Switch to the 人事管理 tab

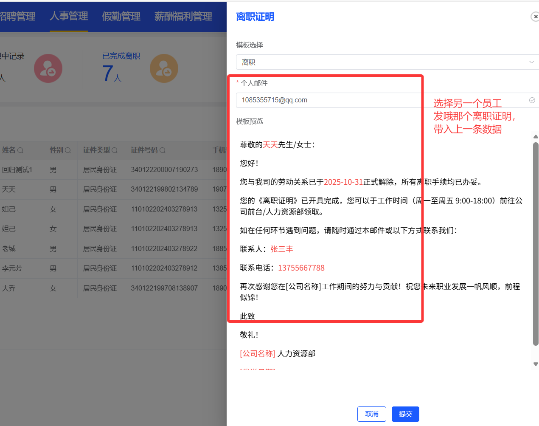pos(69,16)
